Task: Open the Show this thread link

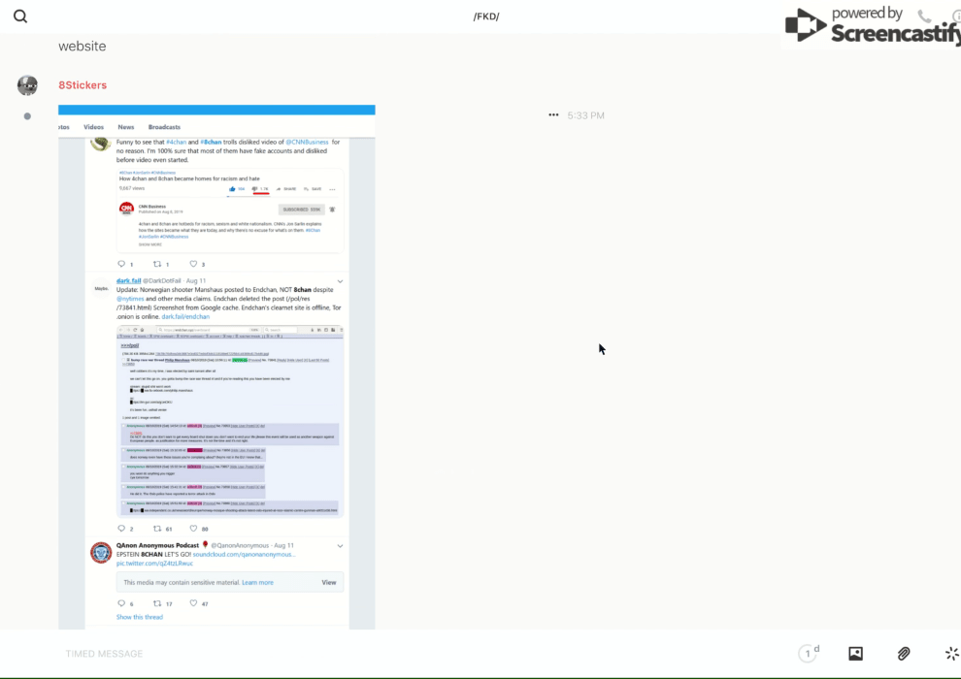Action: pyautogui.click(x=140, y=617)
